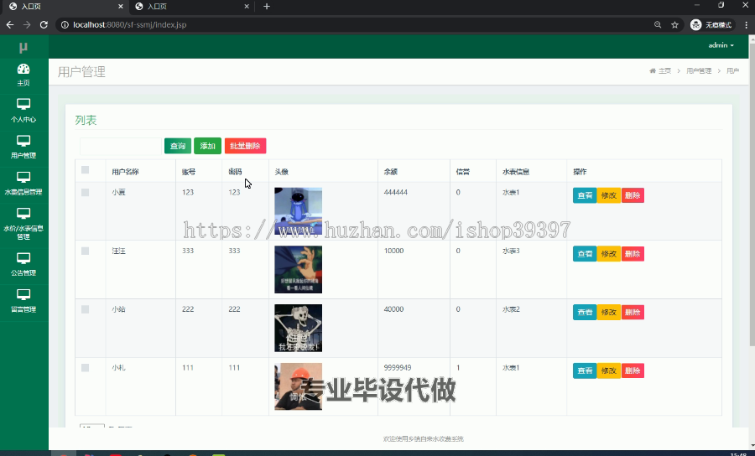
Task: Click the 水表信息 column header
Action: point(516,172)
